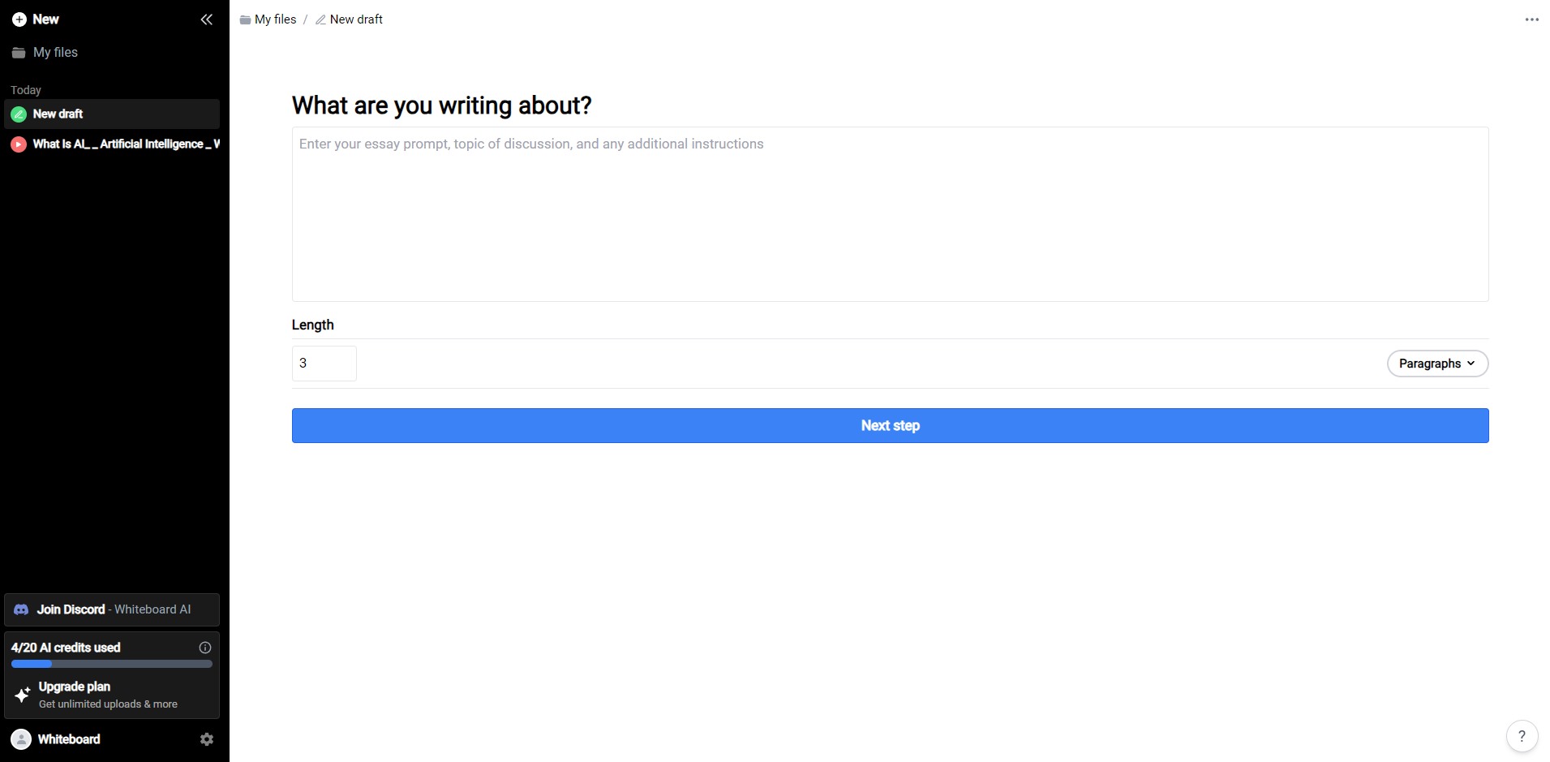Collapse the sidebar with double-chevron icon
The width and height of the screenshot is (1550, 762).
207,19
